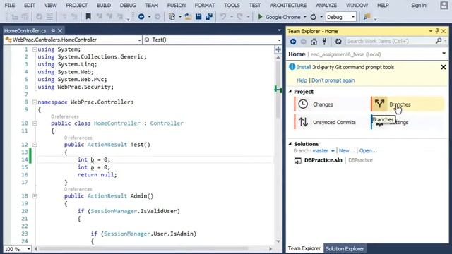Collapse the HomeController class at line 10
Viewport: 452px width, 254px height.
click(x=35, y=123)
